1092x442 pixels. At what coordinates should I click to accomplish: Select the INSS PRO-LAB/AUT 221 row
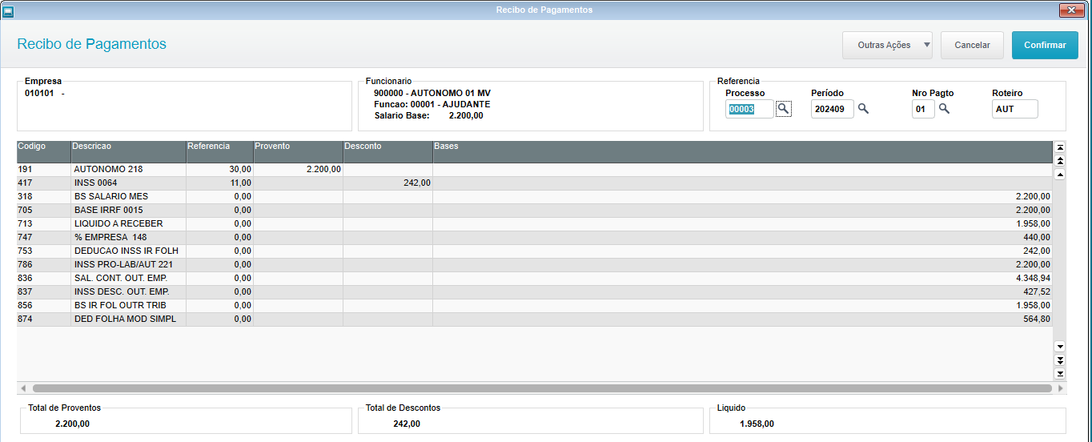pyautogui.click(x=535, y=265)
